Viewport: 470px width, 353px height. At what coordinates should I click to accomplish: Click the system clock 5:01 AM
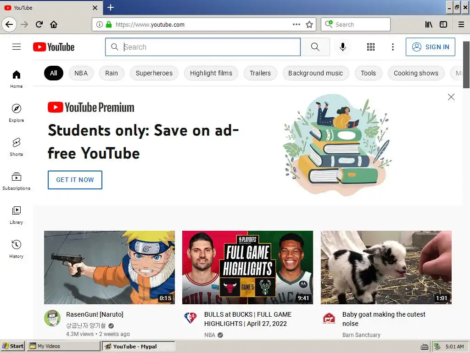click(x=454, y=347)
